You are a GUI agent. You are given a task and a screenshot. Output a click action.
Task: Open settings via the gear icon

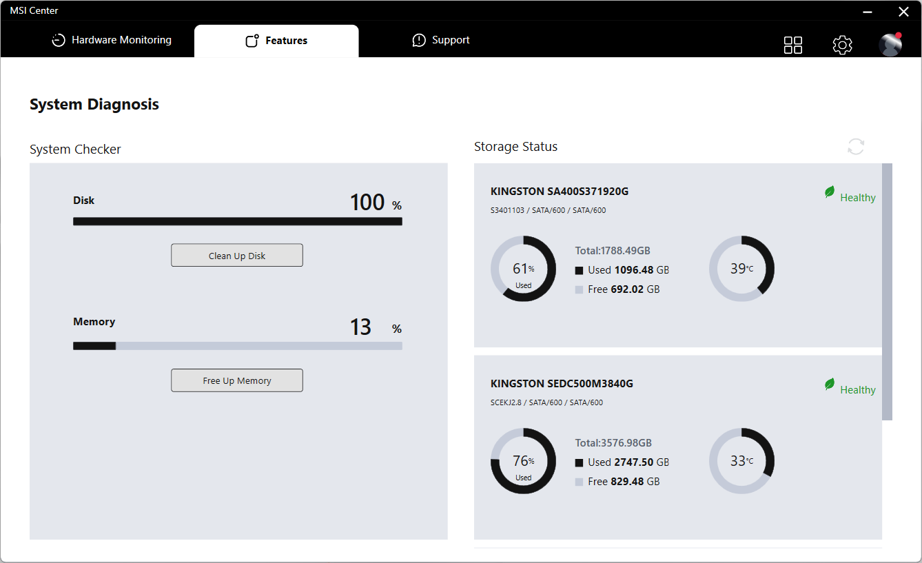click(842, 45)
